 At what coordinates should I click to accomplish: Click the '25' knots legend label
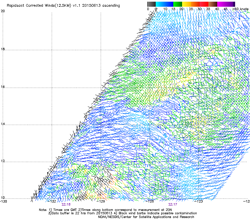(x=191, y=9)
